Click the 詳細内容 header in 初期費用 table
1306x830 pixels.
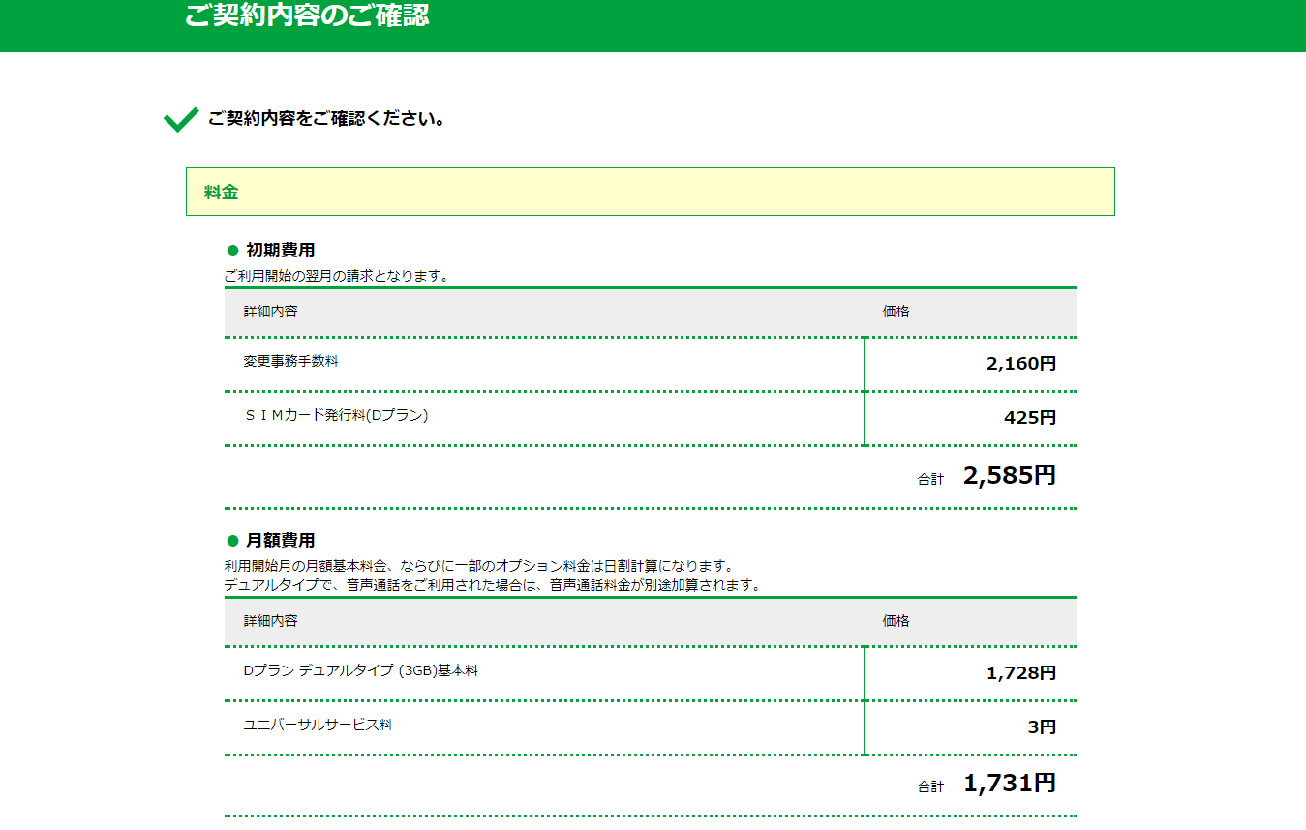click(271, 311)
